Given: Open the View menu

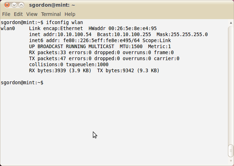Looking at the screenshot, I should [32, 14].
